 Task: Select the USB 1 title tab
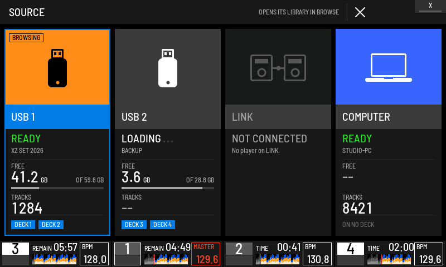tap(57, 117)
